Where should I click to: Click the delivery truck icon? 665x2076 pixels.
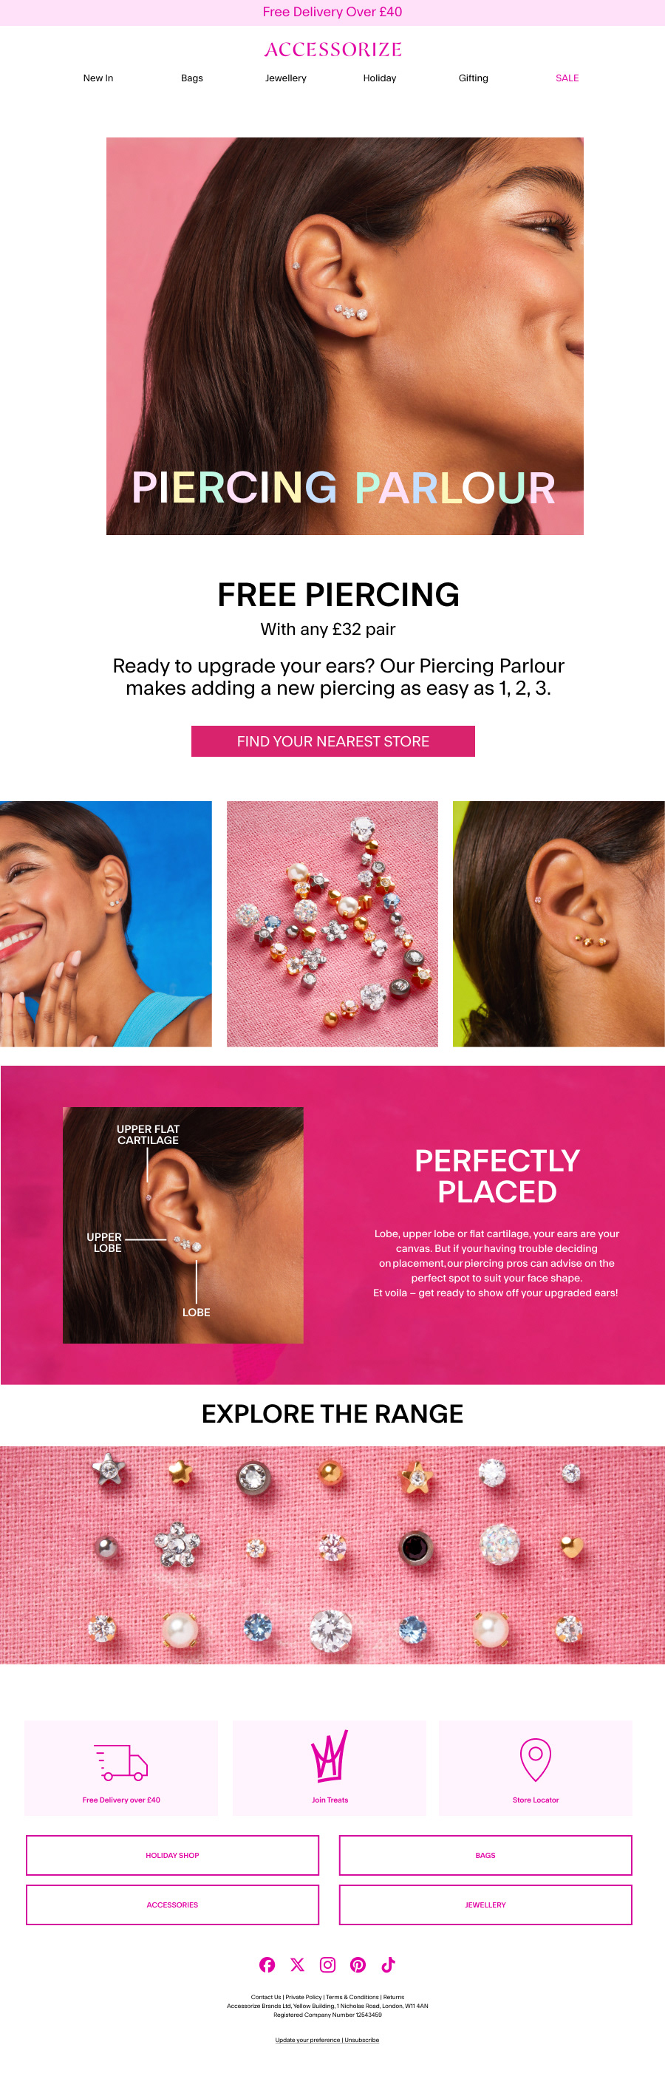tap(121, 1762)
